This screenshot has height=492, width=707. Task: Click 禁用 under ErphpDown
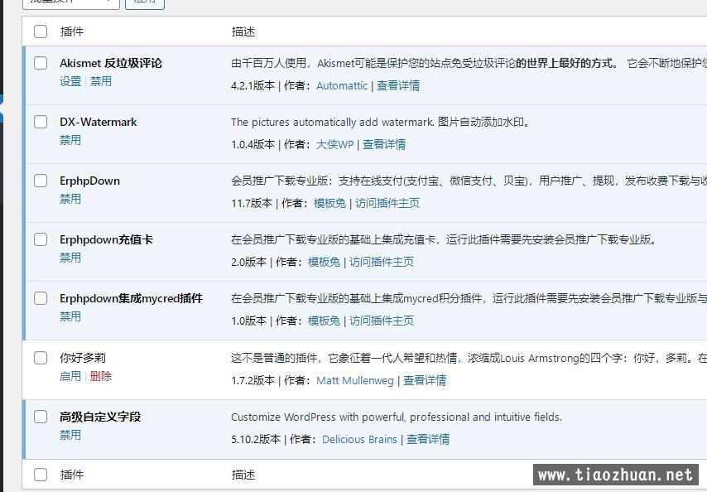pos(70,199)
